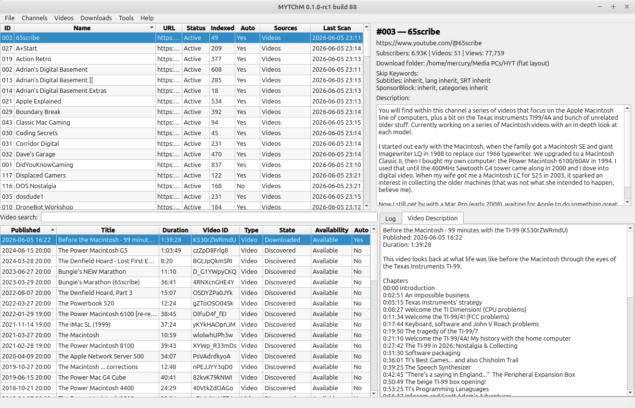The width and height of the screenshot is (635, 408).
Task: Sort videos by the Published column header
Action: [x=28, y=230]
